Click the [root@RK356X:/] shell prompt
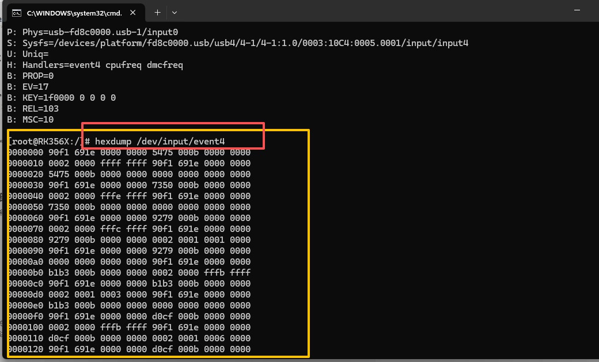Image resolution: width=599 pixels, height=362 pixels. pyautogui.click(x=48, y=141)
